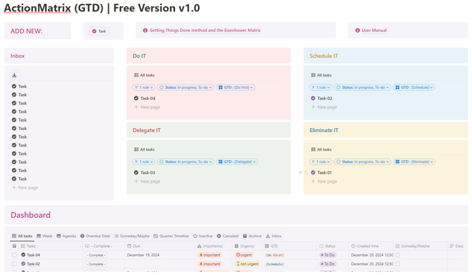
Task: Open the User Manual link
Action: 374,31
